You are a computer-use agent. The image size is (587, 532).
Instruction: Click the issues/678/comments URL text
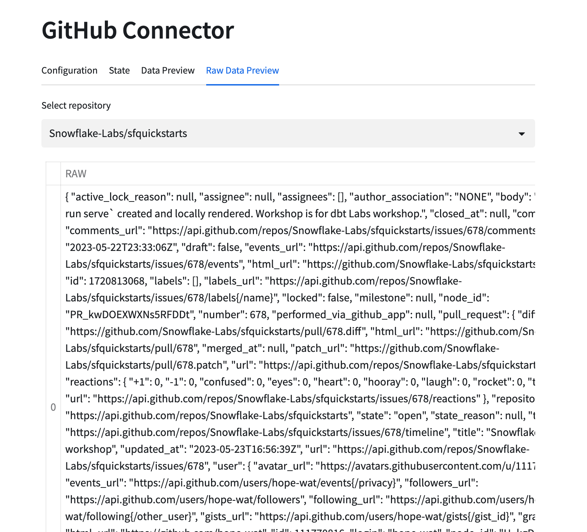coord(342,231)
